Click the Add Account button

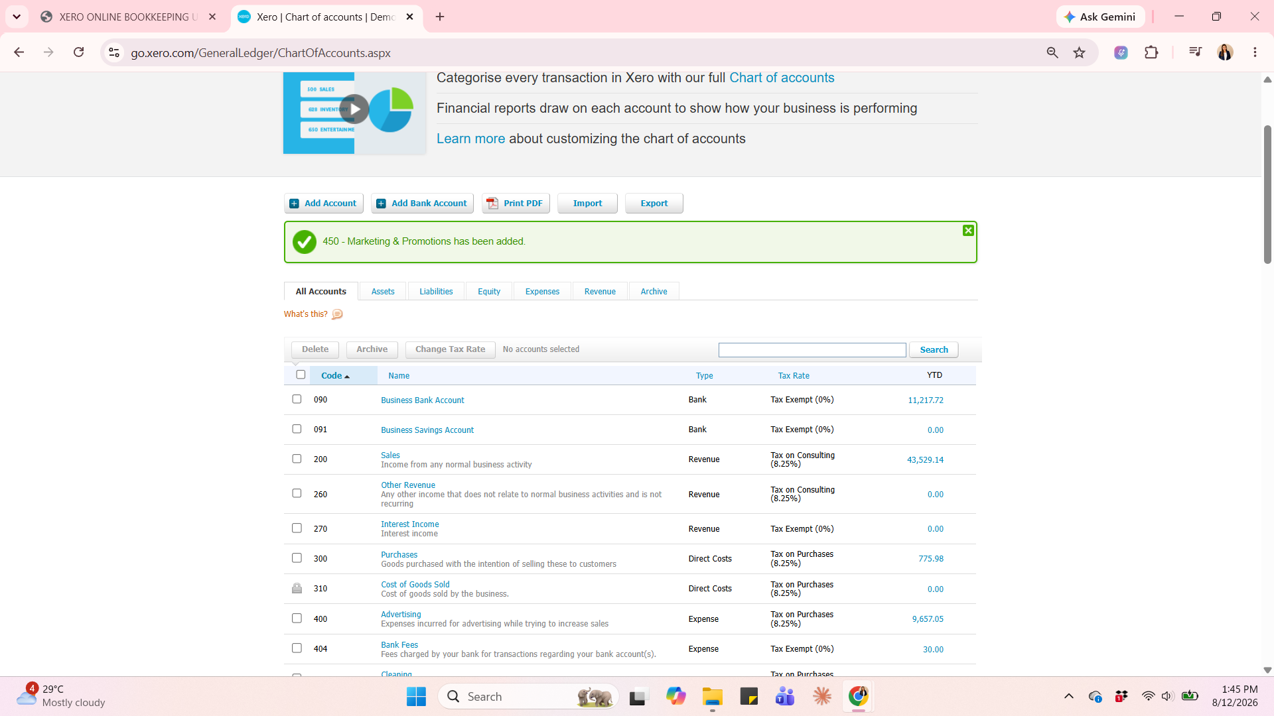pos(324,204)
